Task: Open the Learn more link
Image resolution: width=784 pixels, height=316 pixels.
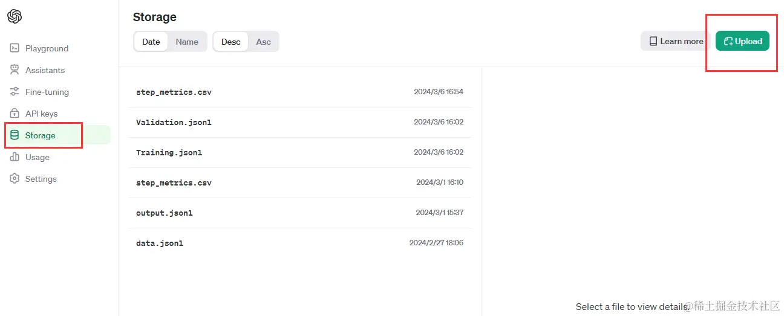Action: 676,41
